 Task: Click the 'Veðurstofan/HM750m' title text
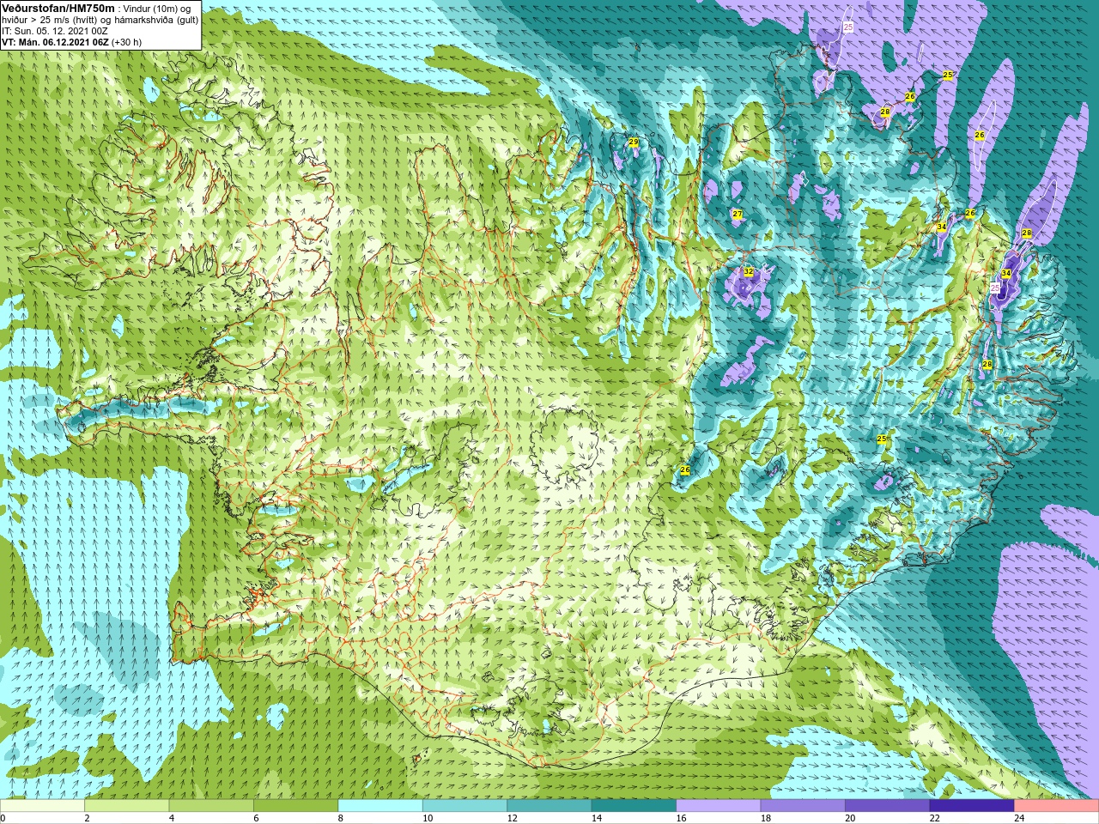point(58,8)
